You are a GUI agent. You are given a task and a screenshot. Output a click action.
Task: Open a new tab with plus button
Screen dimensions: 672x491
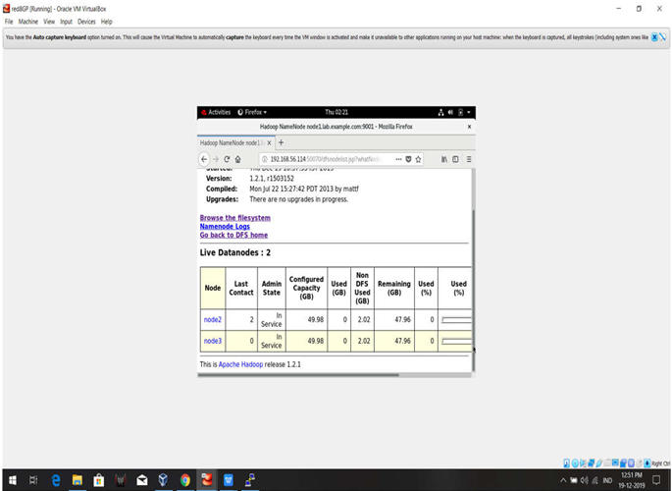[281, 143]
